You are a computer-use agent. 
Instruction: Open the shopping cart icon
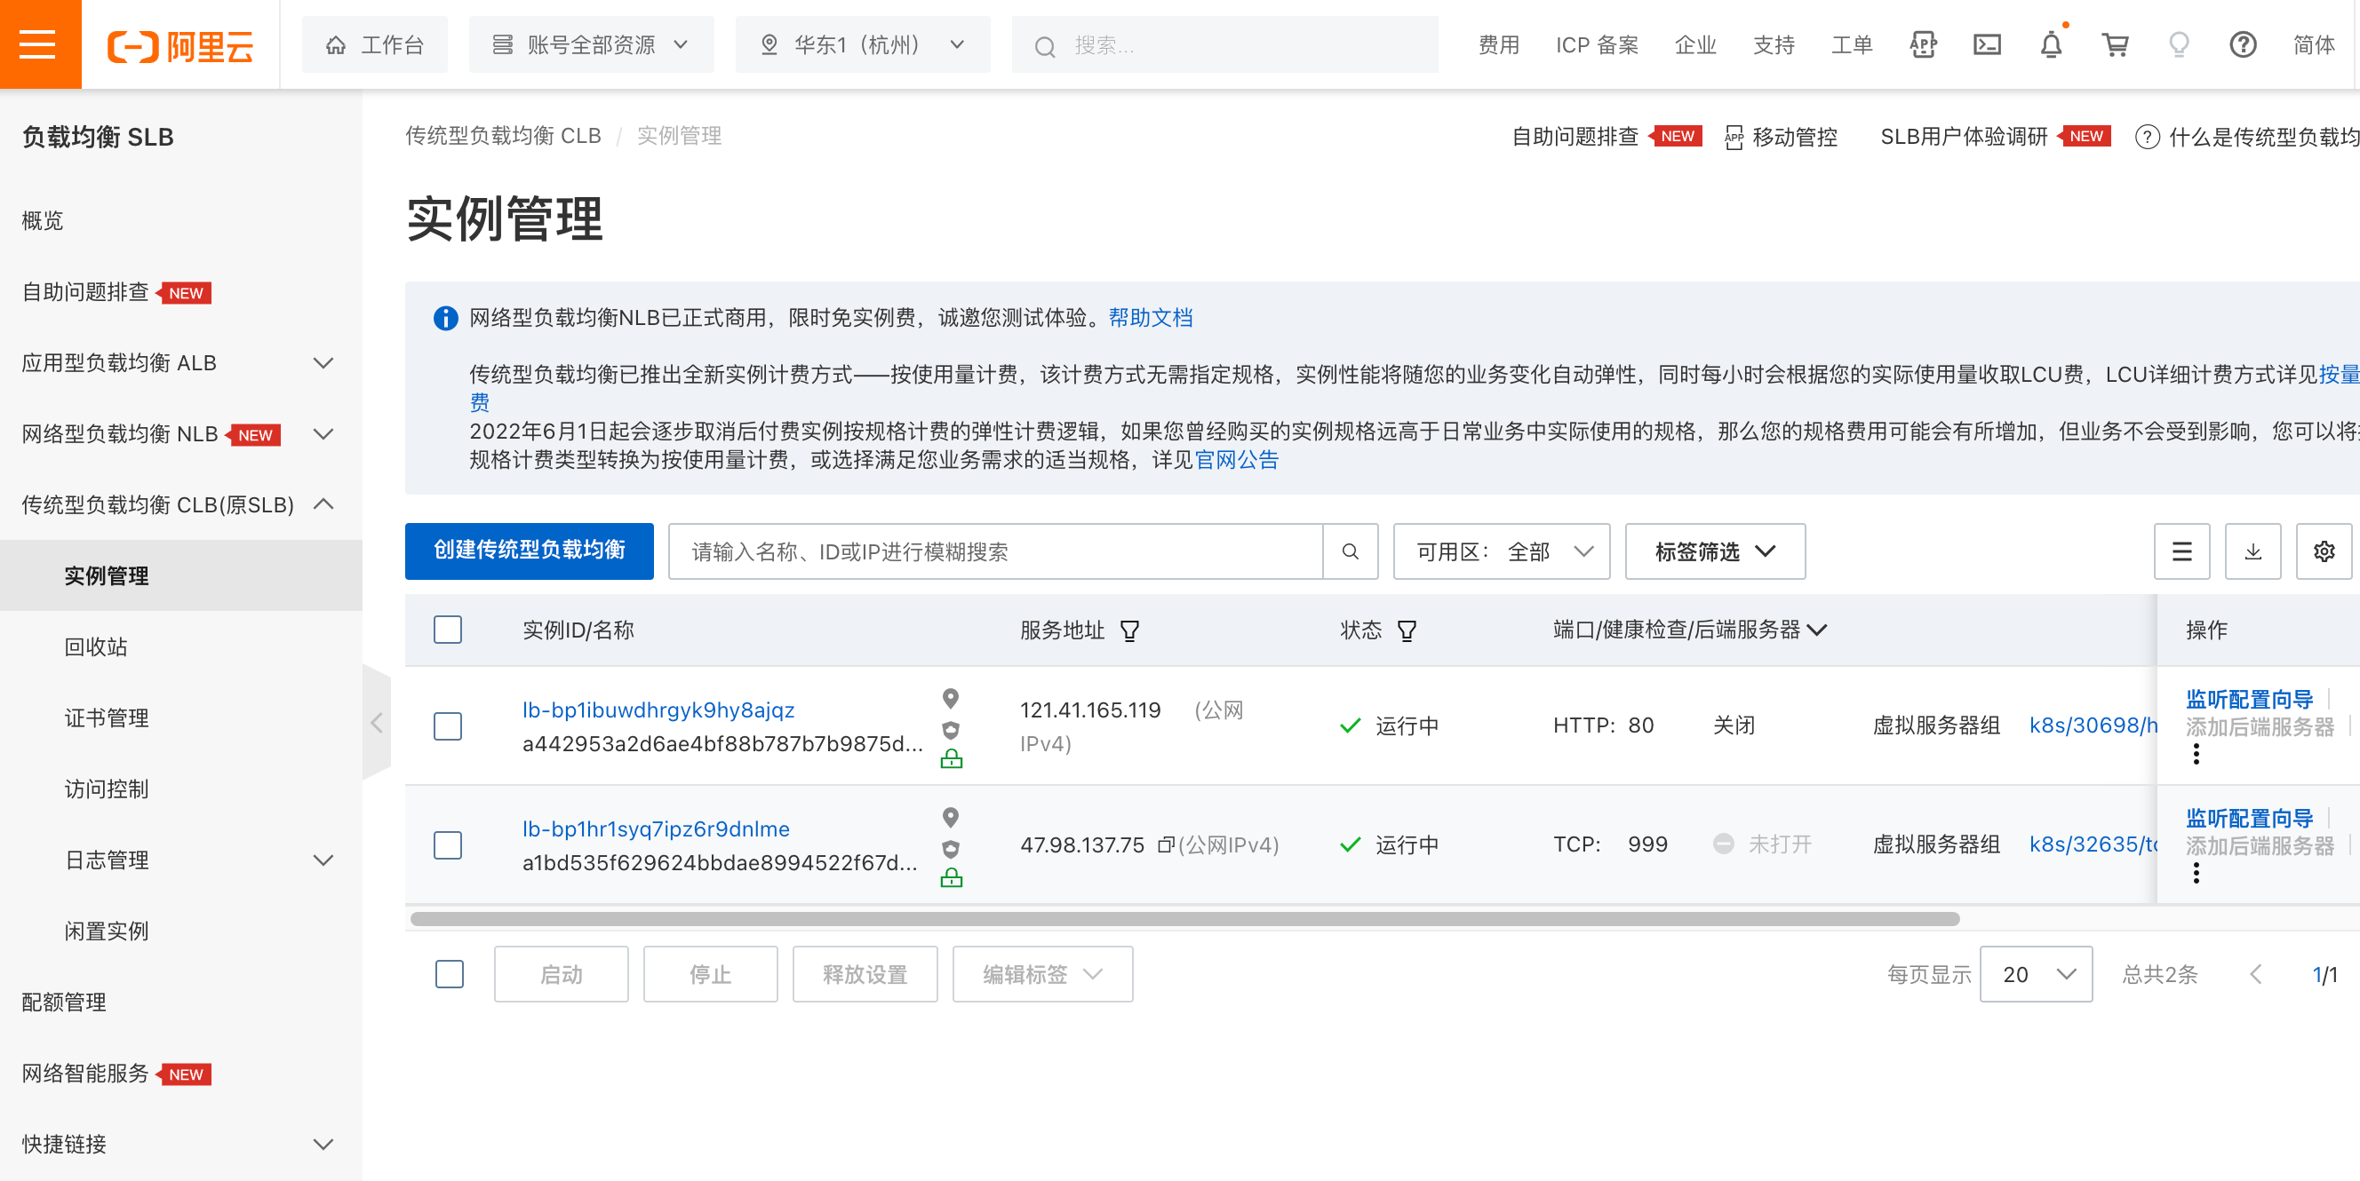(2115, 44)
